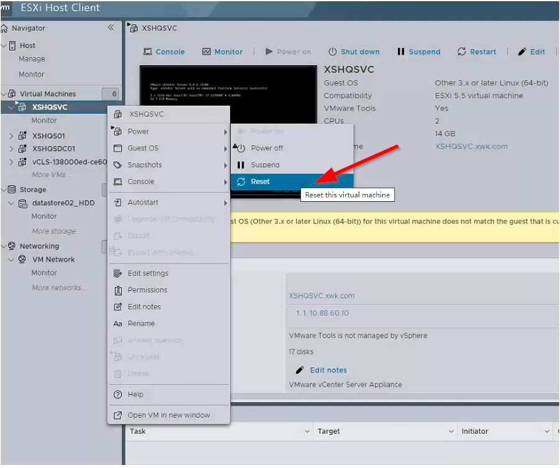
Task: Click More VMs in the navigator
Action: [52, 175]
